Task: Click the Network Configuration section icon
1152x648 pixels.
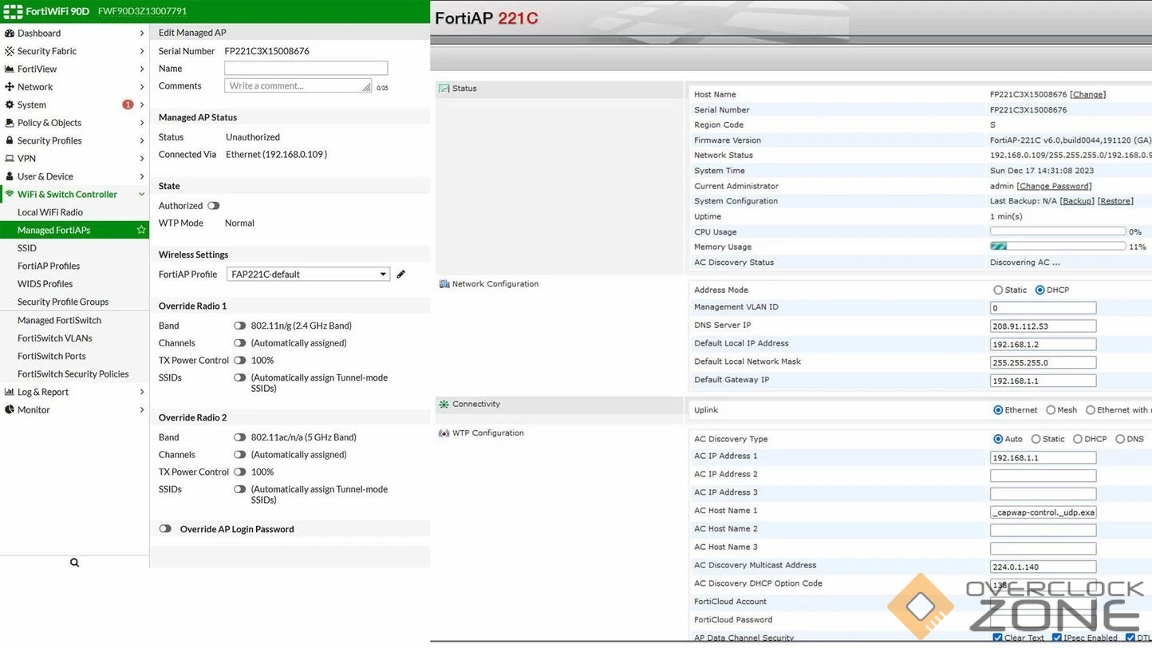Action: (x=444, y=284)
